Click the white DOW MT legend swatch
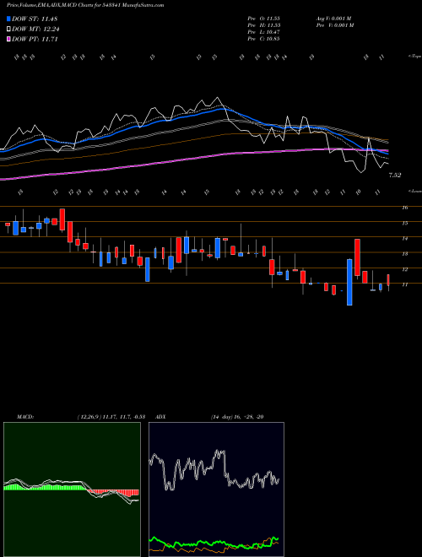The height and width of the screenshot is (557, 422). click(x=8, y=30)
